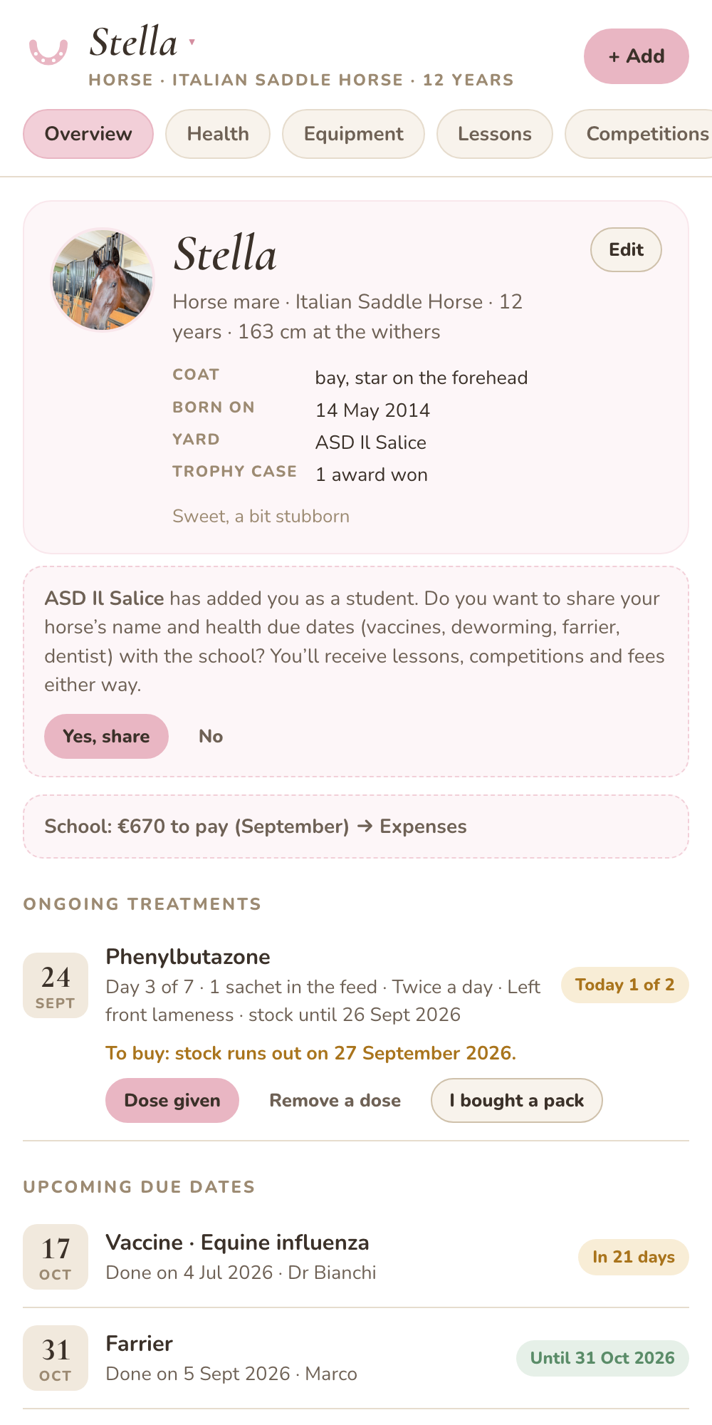This screenshot has width=712, height=1425.
Task: Click the pink horseshoe logo icon
Action: click(48, 52)
